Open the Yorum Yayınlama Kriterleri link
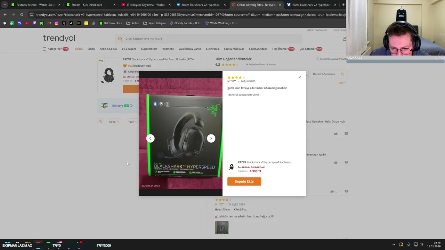This screenshot has height=250, width=445. point(332,59)
